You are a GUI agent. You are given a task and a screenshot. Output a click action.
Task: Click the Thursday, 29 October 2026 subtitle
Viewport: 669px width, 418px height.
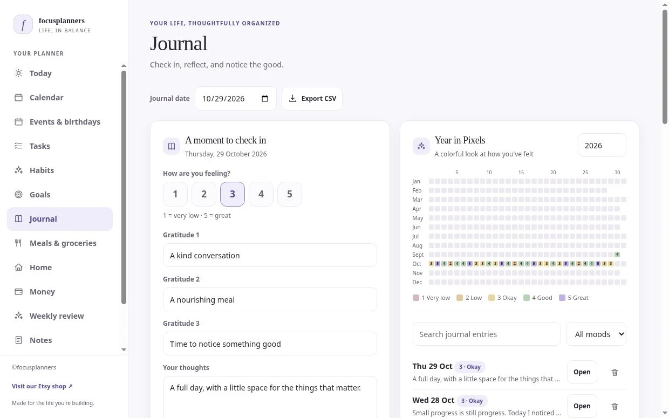[x=226, y=154]
